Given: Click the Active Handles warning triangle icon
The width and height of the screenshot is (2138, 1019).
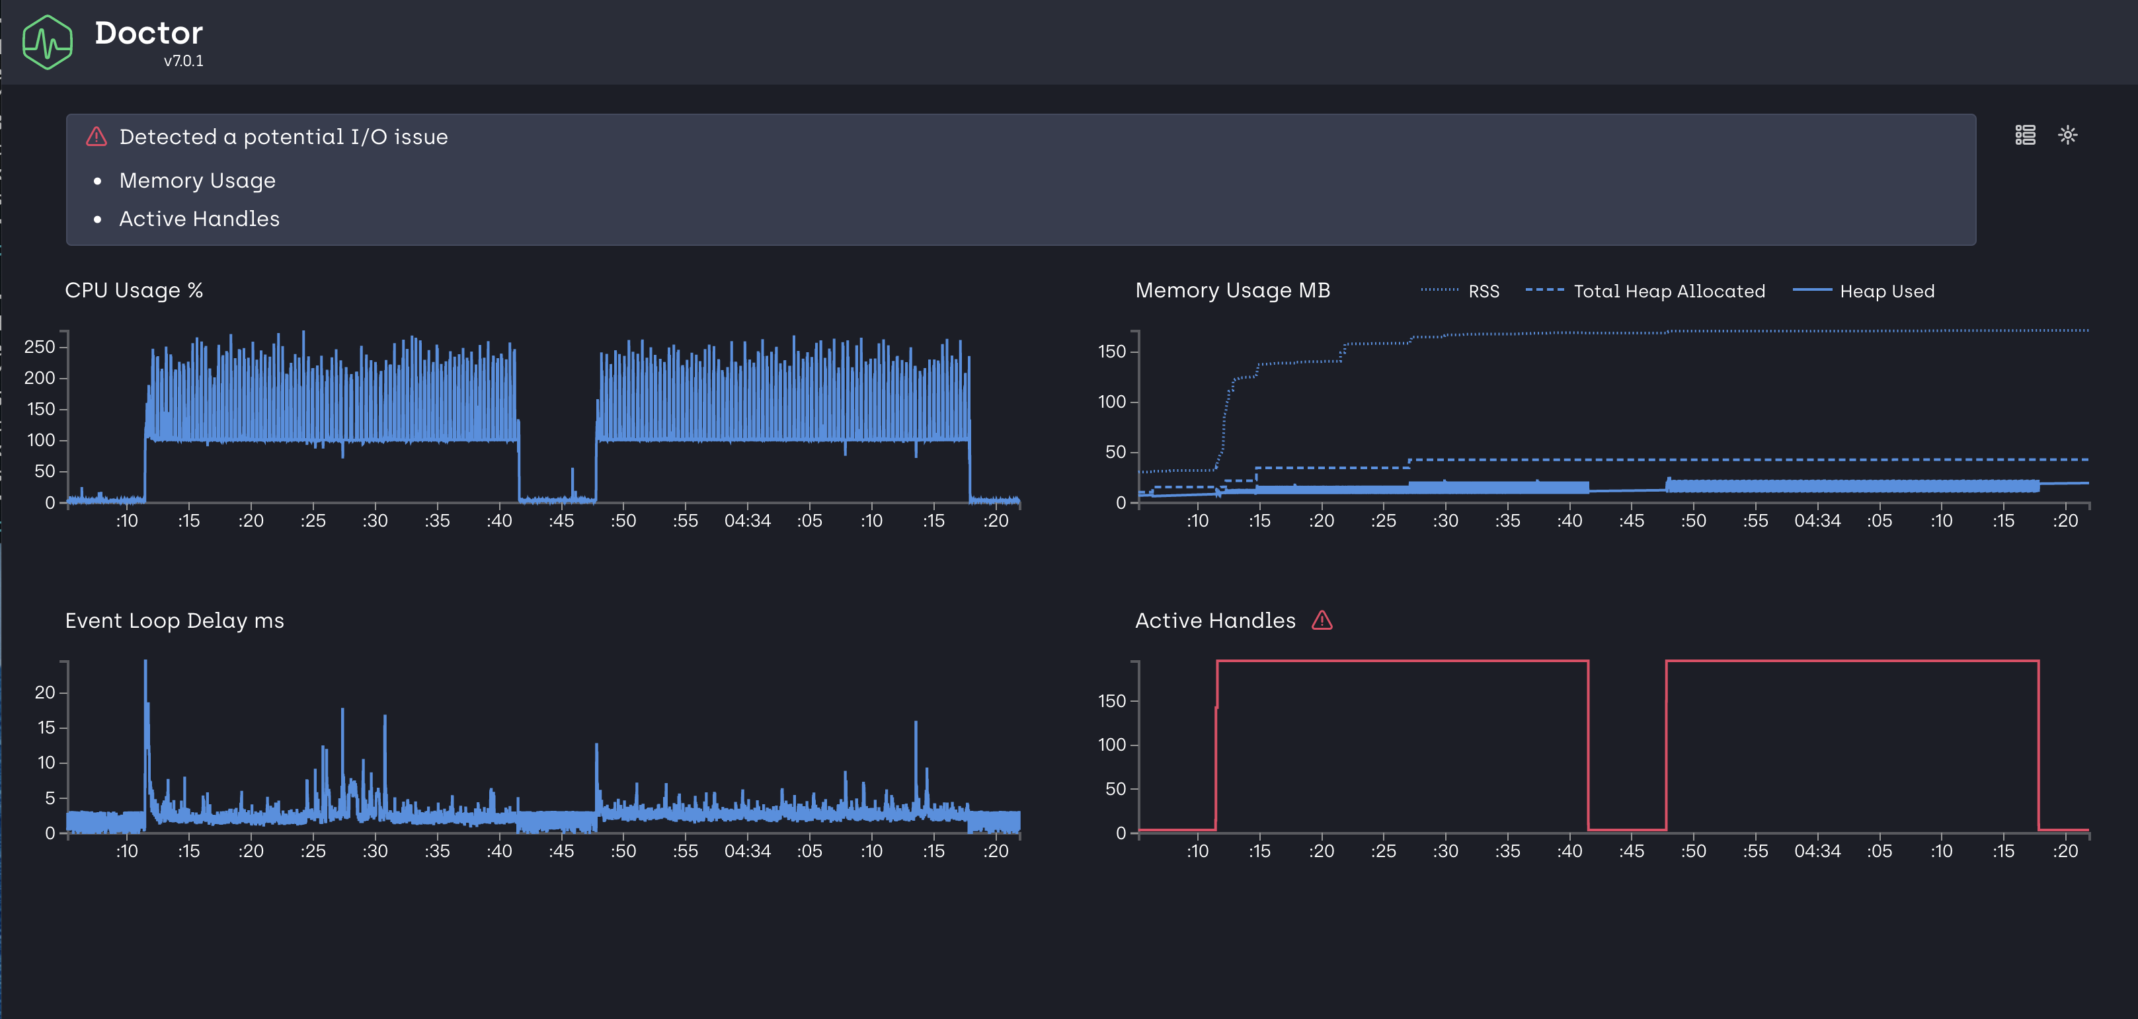Looking at the screenshot, I should click(1322, 621).
